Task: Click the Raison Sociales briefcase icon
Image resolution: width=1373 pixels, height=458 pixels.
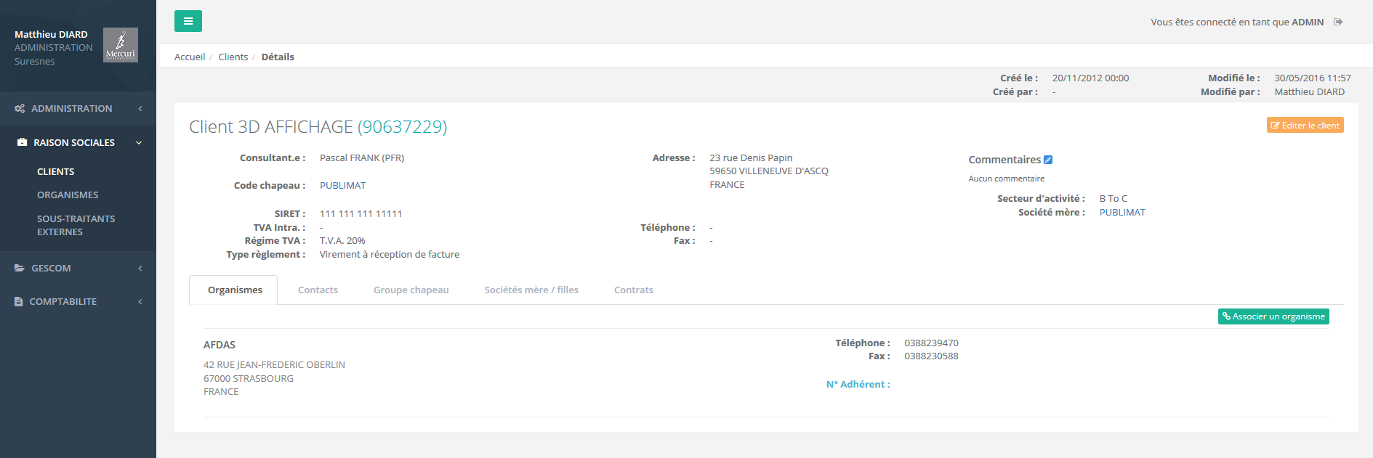Action: pos(22,142)
